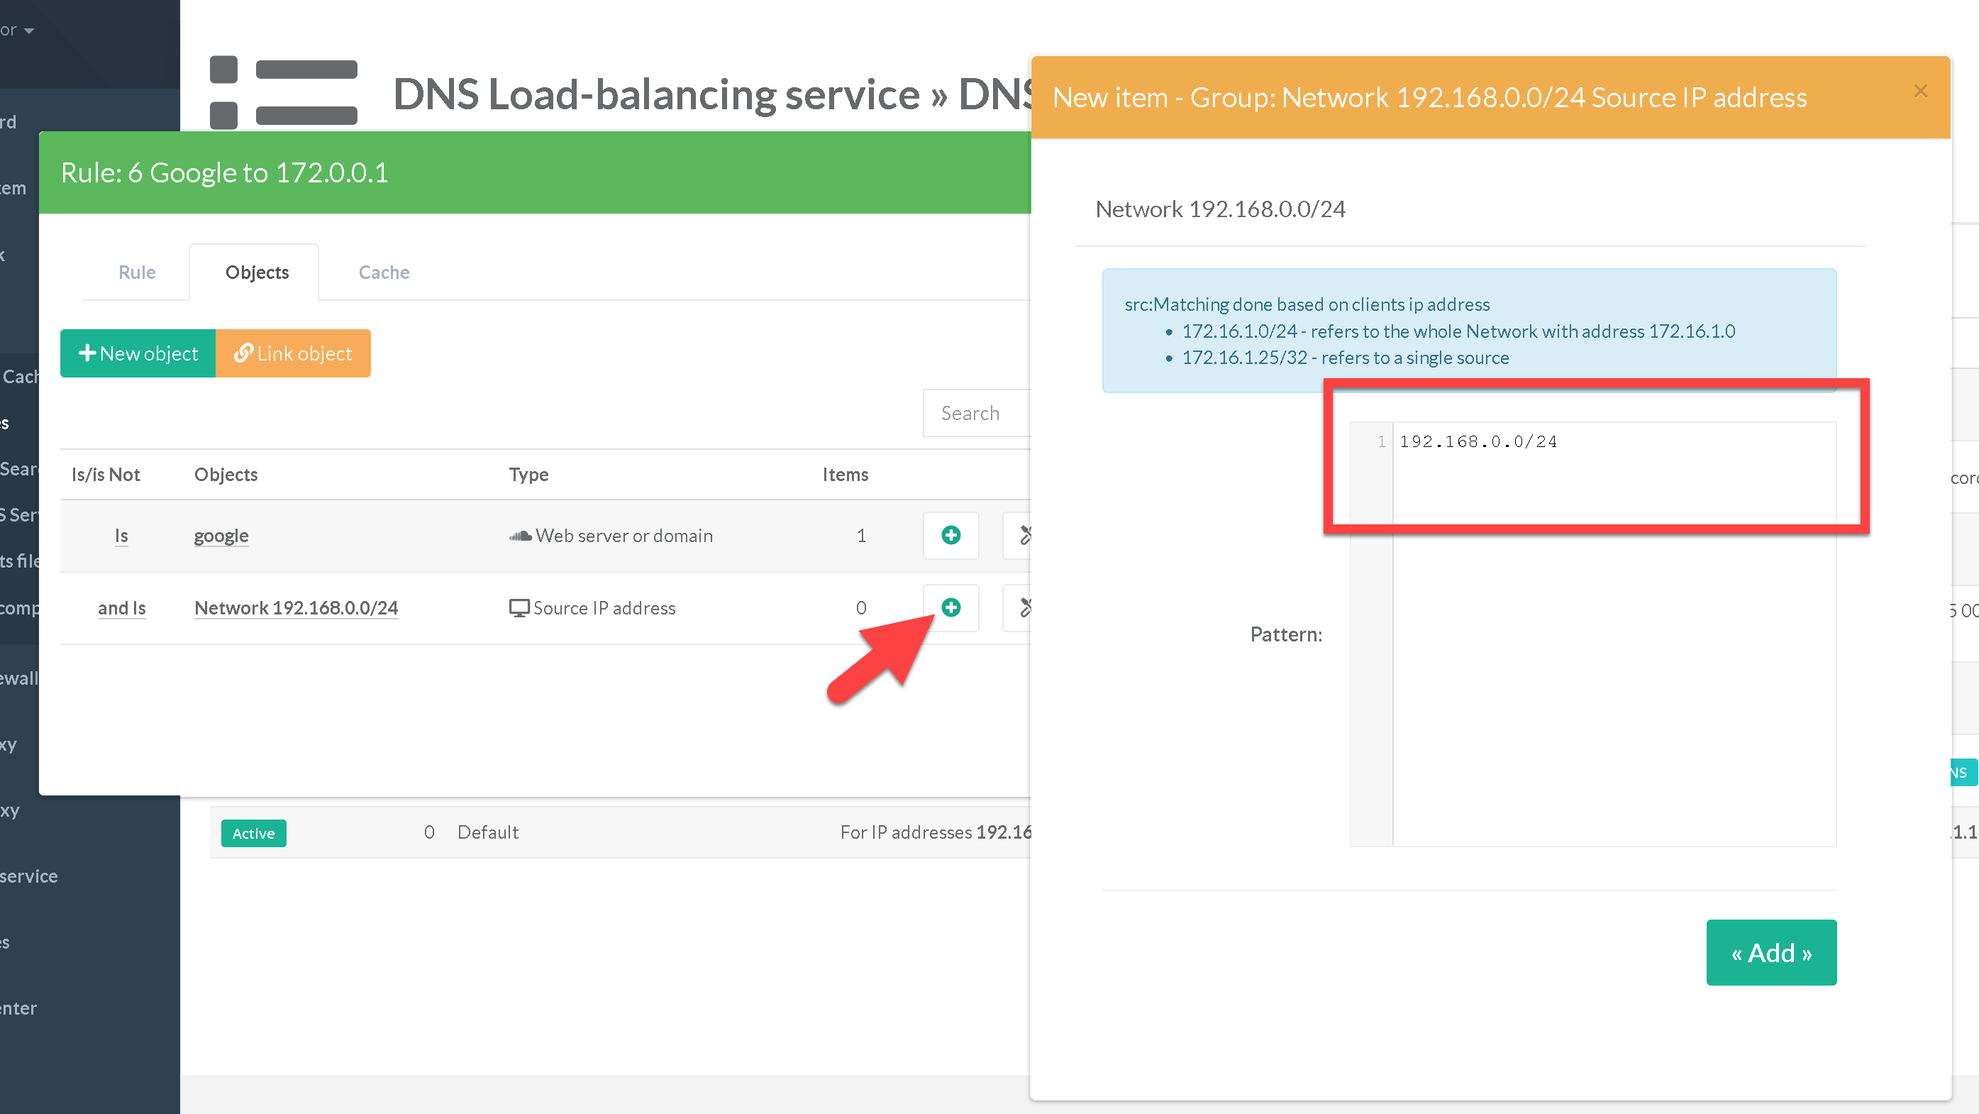
Task: Click the Link object button
Action: (x=293, y=353)
